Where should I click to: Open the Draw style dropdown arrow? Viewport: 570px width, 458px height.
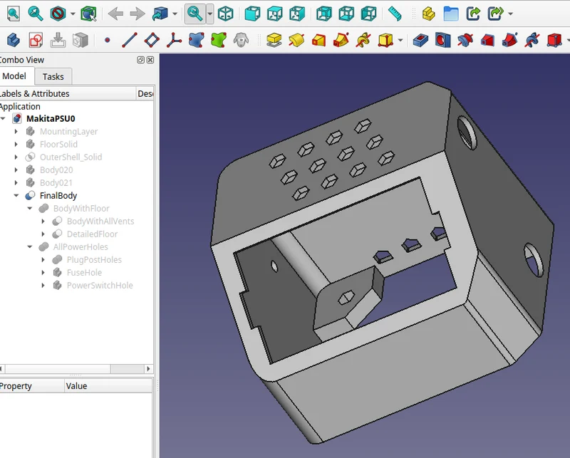click(73, 14)
